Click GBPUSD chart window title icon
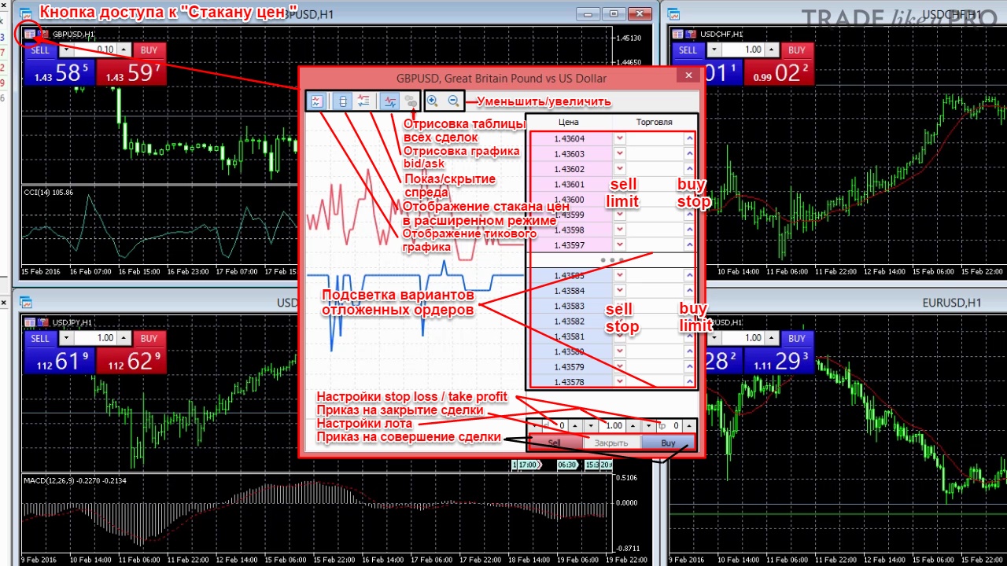 (x=26, y=13)
